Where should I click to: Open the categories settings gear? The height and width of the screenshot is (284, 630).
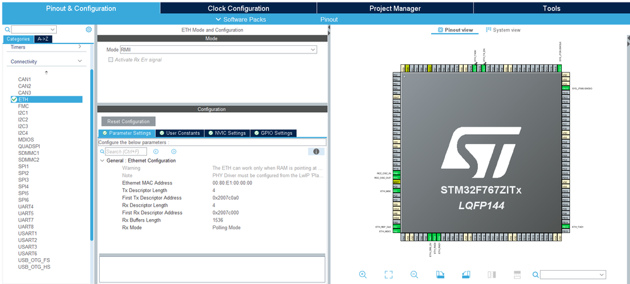(x=89, y=29)
